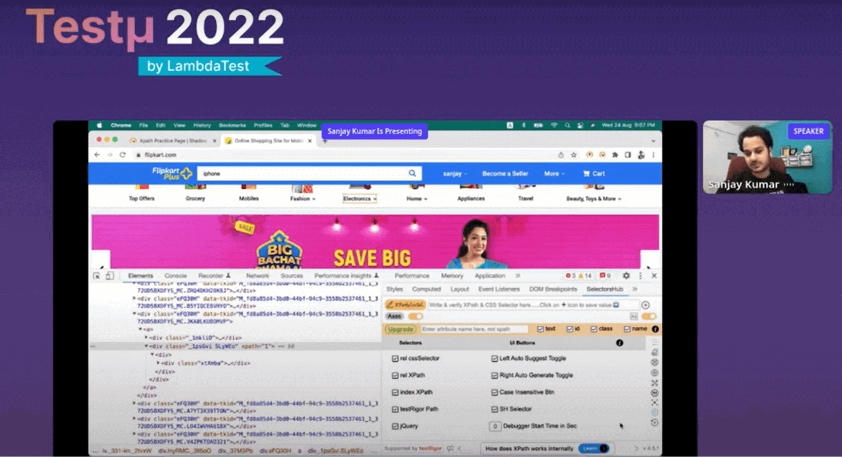Expand the Electronics category dropdown
Image resolution: width=842 pixels, height=457 pixels.
[x=359, y=198]
